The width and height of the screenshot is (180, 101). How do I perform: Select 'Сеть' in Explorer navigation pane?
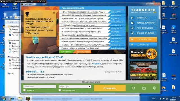click(12, 74)
